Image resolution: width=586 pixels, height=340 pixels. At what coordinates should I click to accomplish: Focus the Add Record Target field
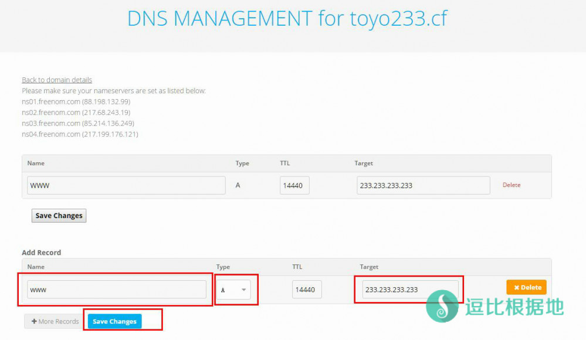[x=410, y=290]
